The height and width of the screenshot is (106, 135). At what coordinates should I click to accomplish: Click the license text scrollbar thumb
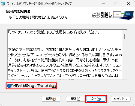125,36
